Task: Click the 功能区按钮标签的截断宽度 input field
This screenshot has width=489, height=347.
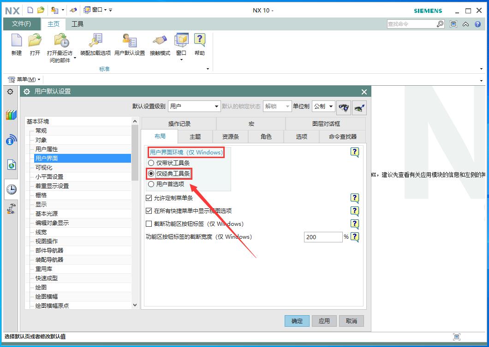Action: pyautogui.click(x=322, y=237)
